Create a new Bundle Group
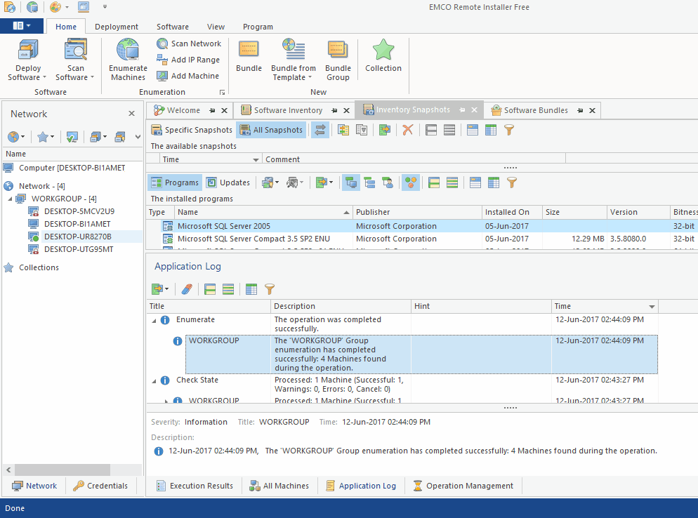The image size is (698, 518). click(x=338, y=60)
